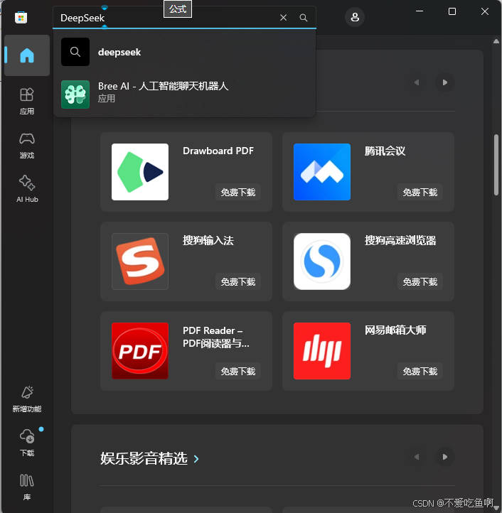Maximize the Microsoft Store window
Image resolution: width=502 pixels, height=513 pixels.
(x=452, y=11)
